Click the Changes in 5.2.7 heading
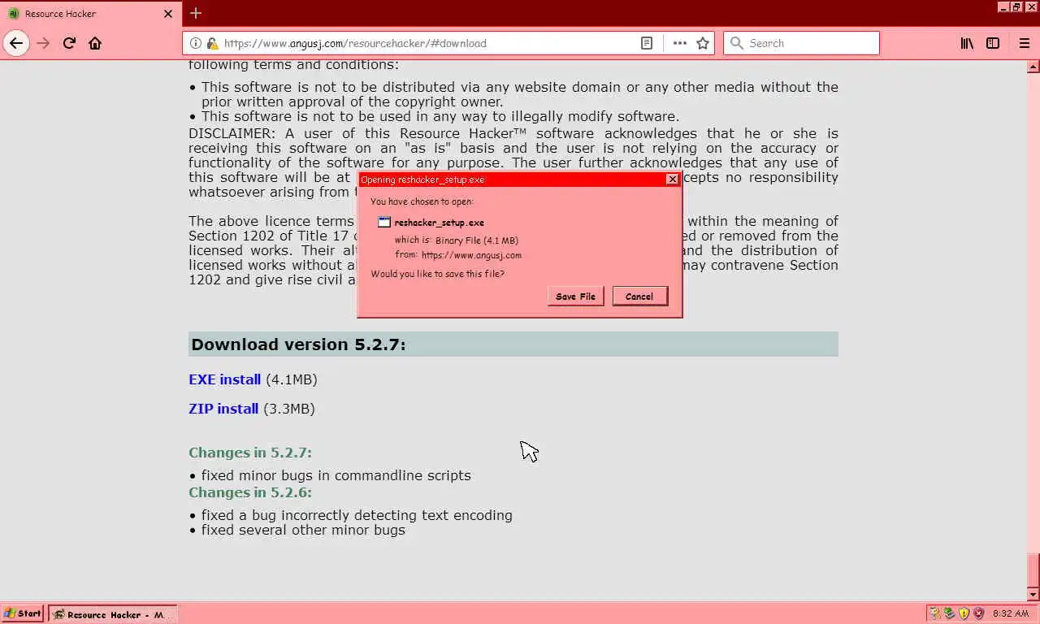1040x624 pixels. pos(250,453)
